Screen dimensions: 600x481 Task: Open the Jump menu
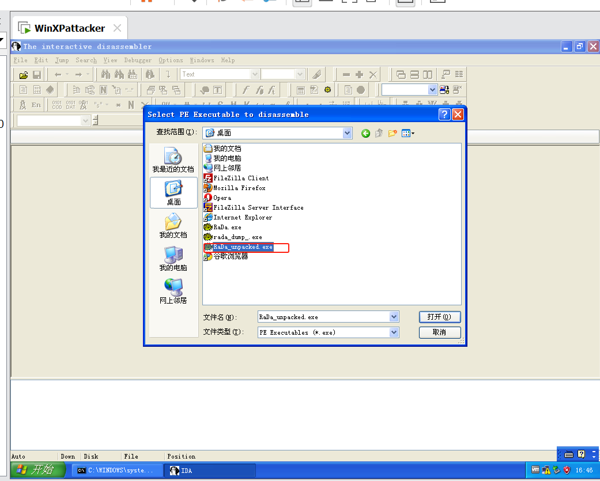tap(62, 60)
